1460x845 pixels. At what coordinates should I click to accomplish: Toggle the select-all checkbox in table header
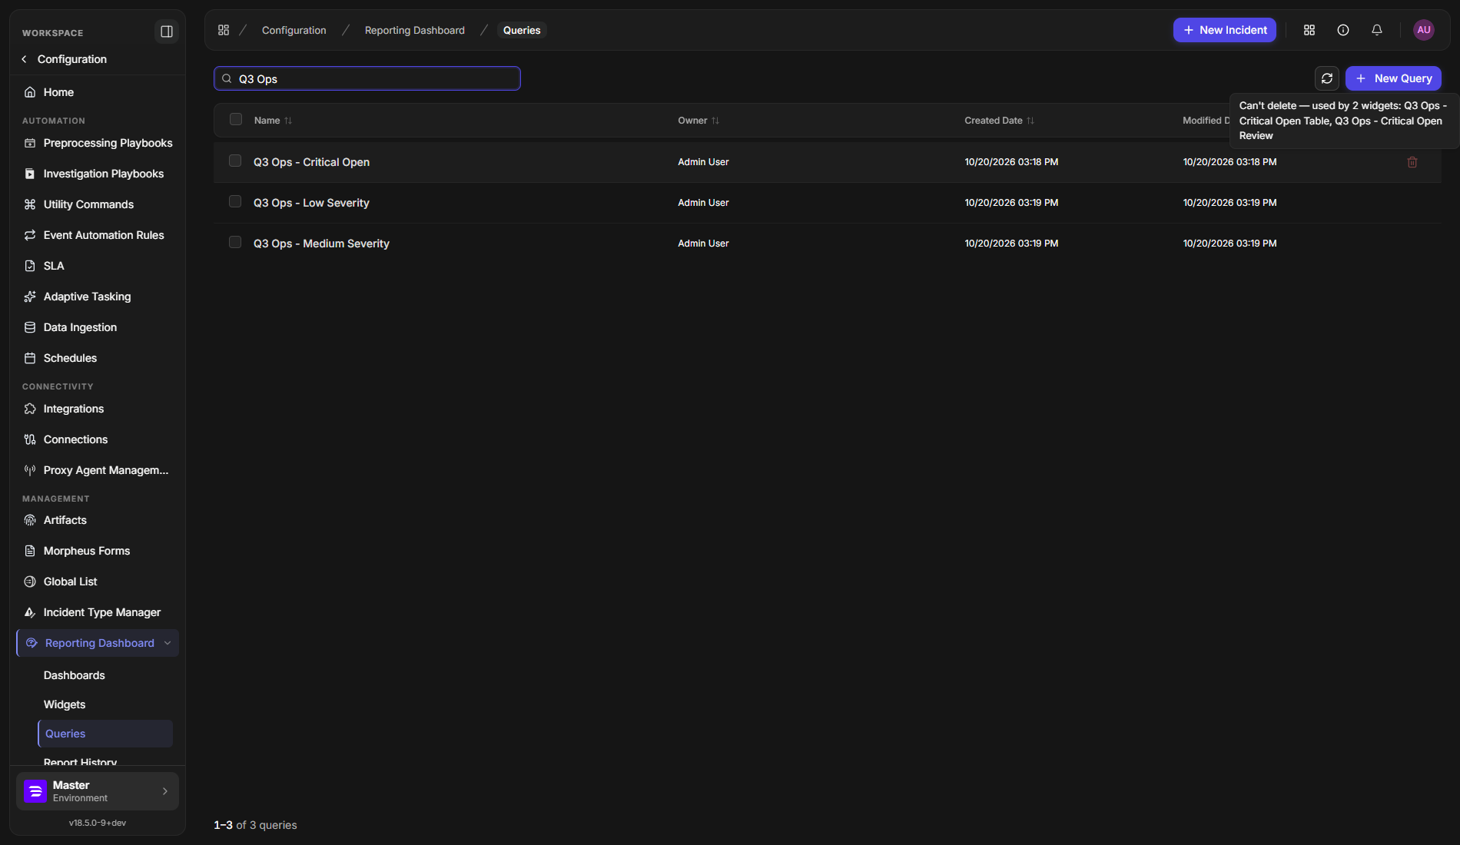[236, 119]
